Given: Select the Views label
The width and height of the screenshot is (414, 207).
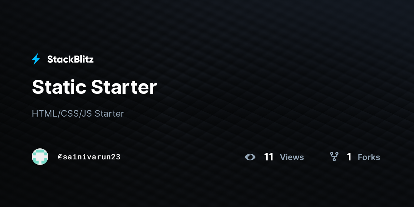Looking at the screenshot, I should 292,157.
